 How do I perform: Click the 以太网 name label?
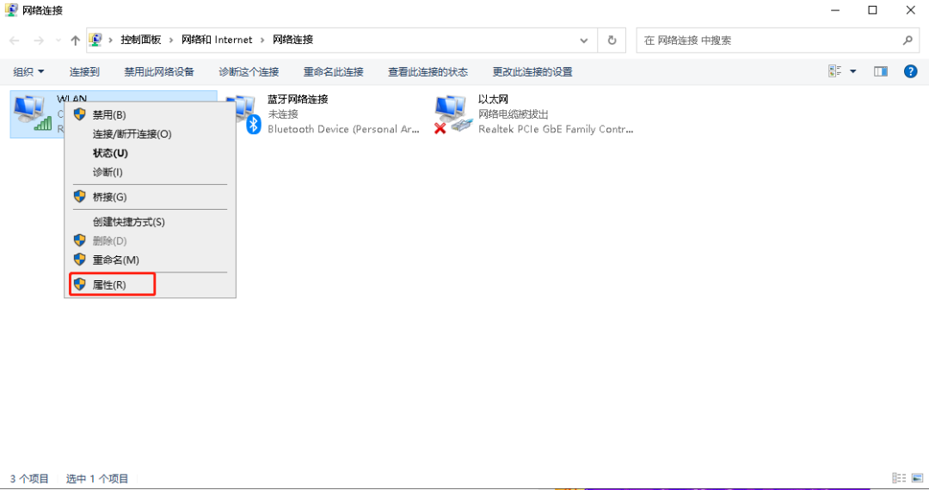[493, 100]
